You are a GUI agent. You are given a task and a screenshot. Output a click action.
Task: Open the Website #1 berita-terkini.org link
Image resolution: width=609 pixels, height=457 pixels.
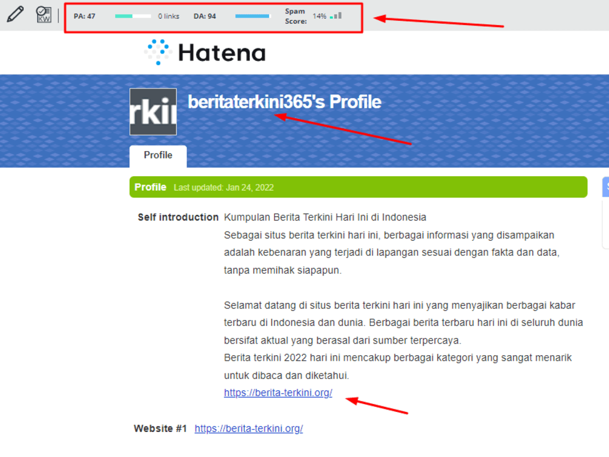click(248, 428)
